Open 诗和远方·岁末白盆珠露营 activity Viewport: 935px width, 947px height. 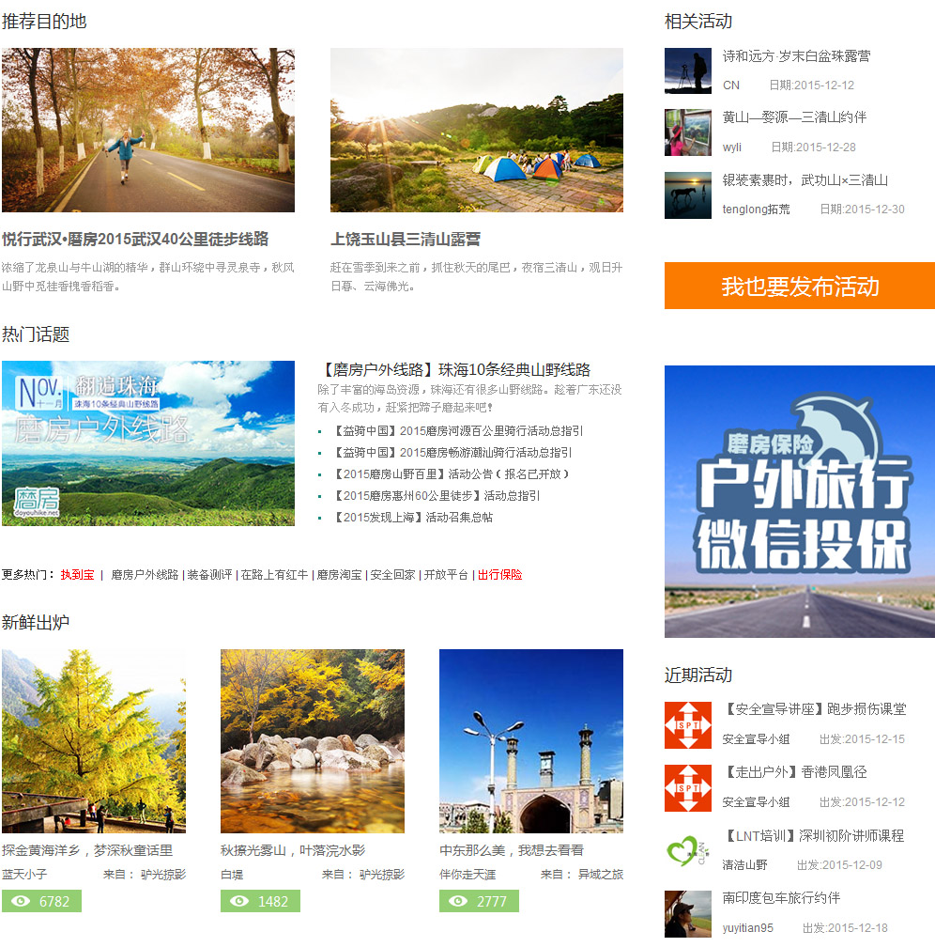[x=797, y=56]
